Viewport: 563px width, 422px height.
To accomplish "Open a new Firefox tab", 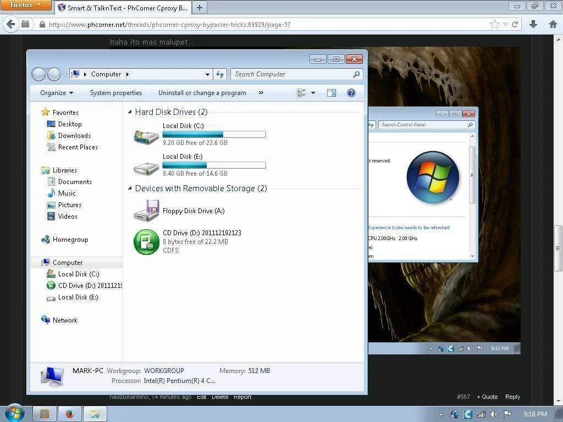I will point(200,8).
